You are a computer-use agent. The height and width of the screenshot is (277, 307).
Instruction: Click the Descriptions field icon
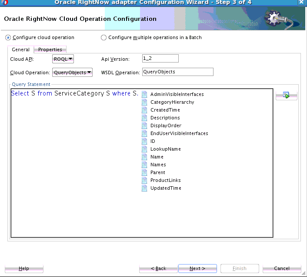point(144,118)
